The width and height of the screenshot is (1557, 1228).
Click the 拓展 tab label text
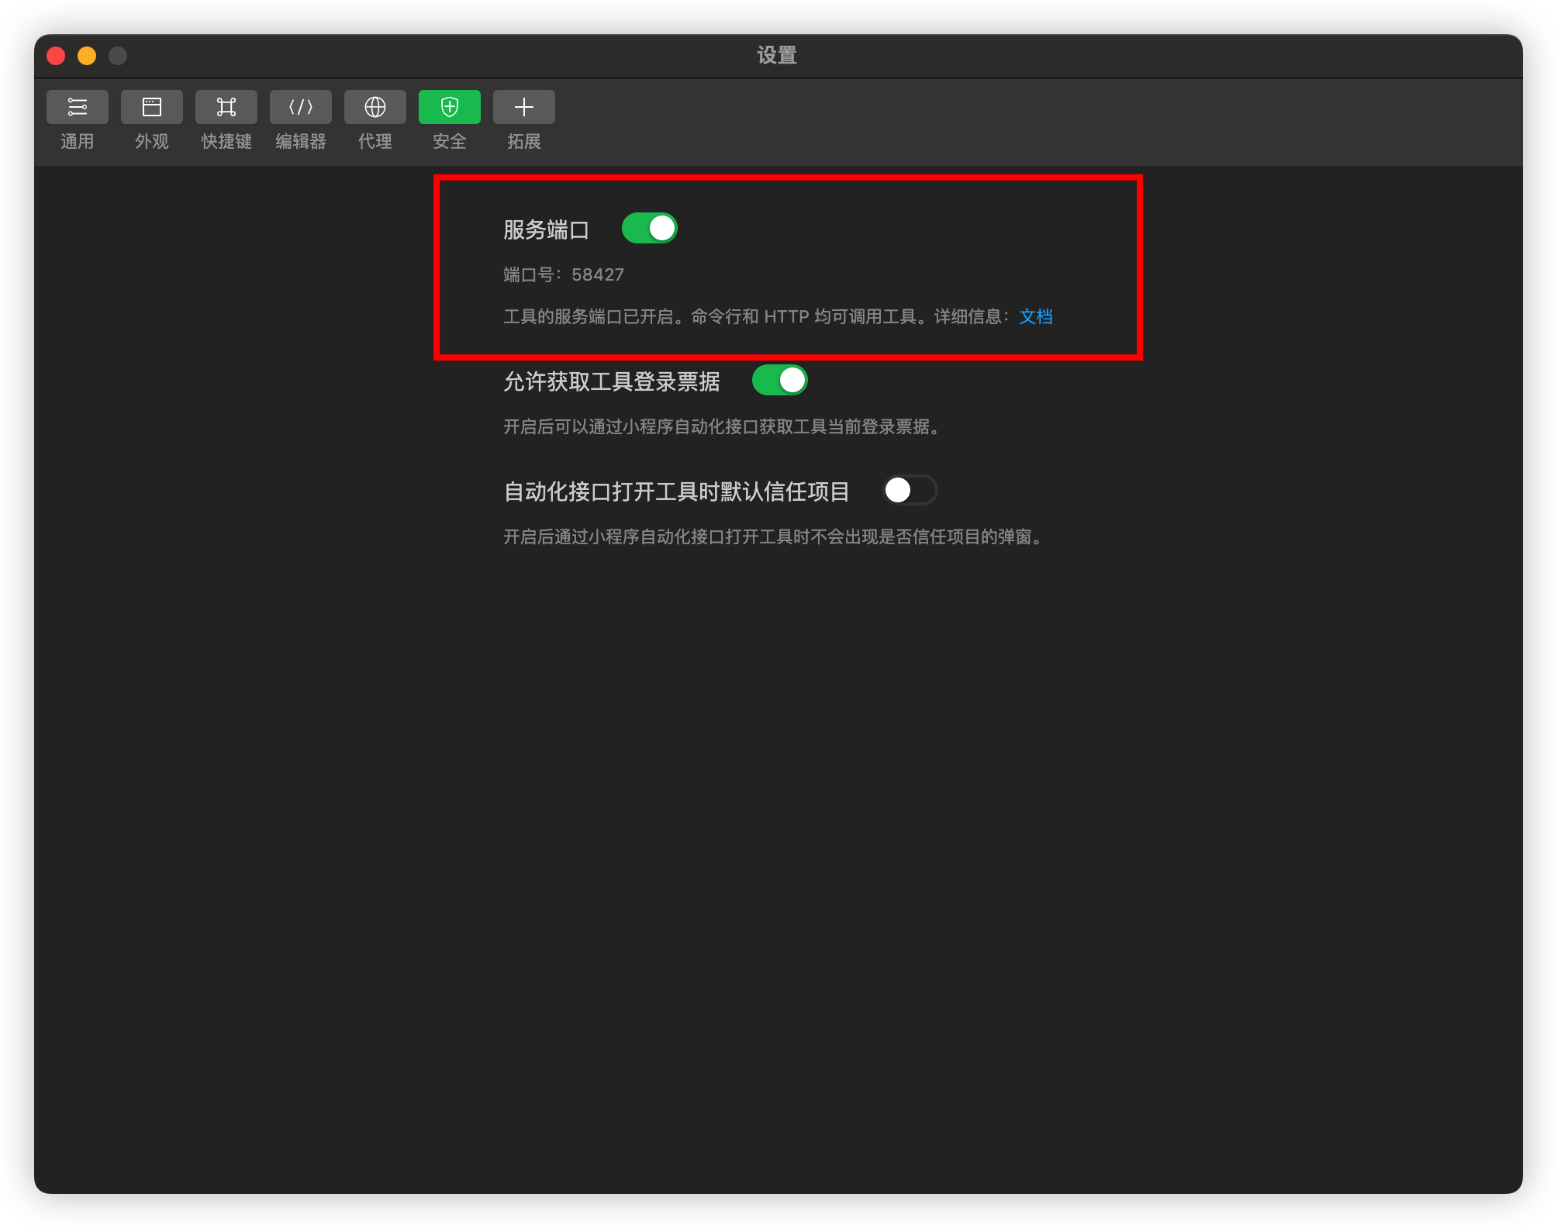pos(524,141)
